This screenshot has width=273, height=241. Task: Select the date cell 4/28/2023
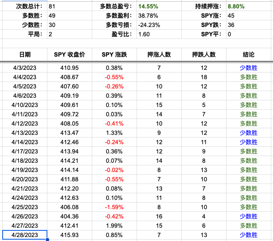(x=25, y=235)
